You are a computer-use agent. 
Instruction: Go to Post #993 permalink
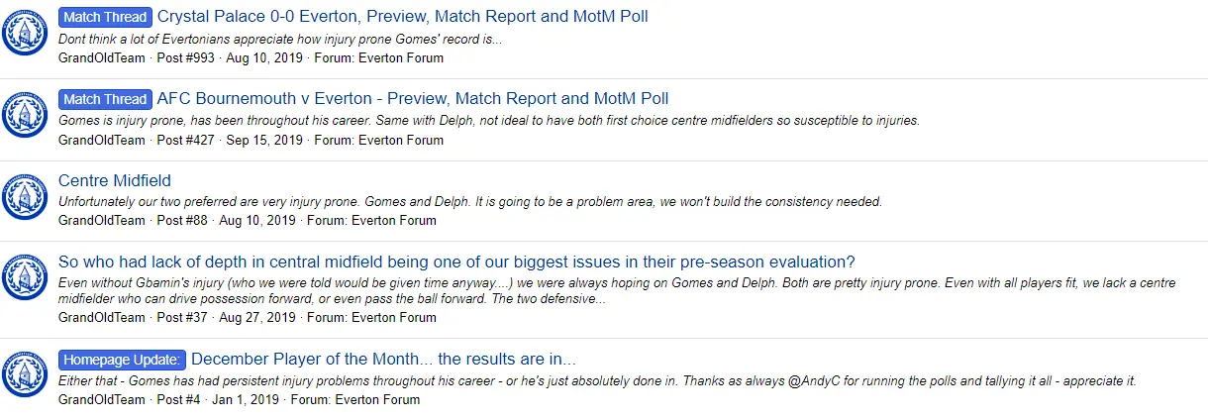pos(186,58)
